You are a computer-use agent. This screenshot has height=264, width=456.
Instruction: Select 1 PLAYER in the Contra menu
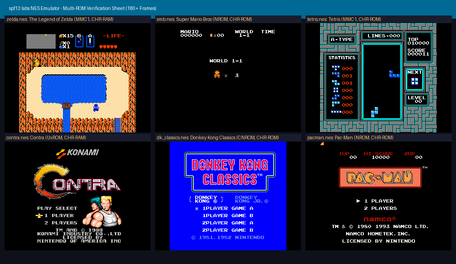pyautogui.click(x=59, y=215)
